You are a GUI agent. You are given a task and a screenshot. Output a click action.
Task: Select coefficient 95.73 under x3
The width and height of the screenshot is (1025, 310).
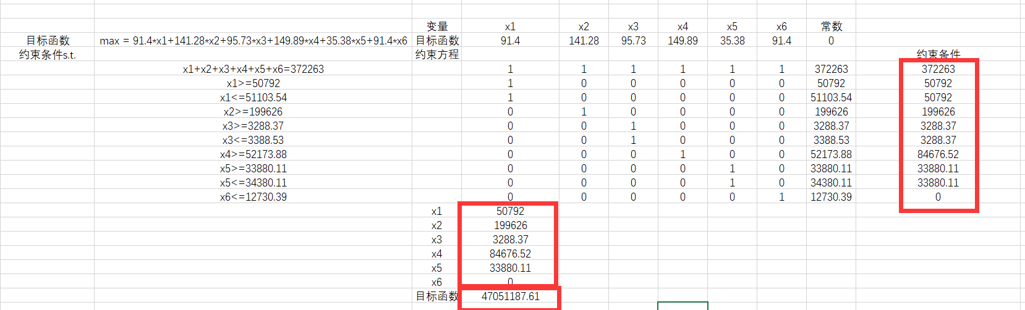(x=634, y=41)
